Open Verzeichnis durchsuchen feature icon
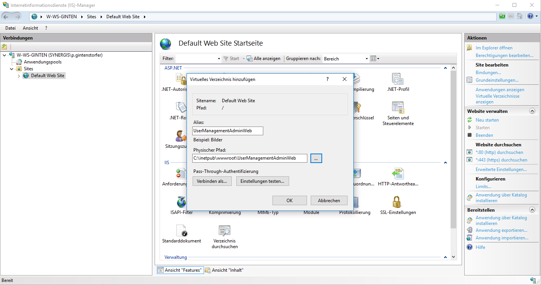The image size is (541, 285). click(x=225, y=231)
